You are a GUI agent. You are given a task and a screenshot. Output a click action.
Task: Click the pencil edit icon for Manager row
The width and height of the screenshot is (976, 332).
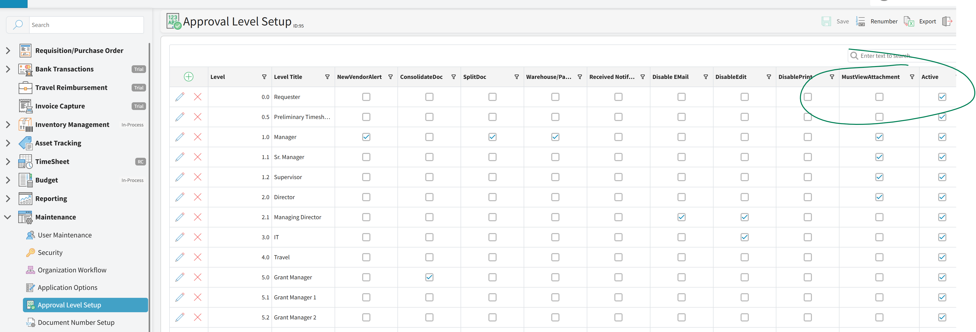[x=180, y=137]
